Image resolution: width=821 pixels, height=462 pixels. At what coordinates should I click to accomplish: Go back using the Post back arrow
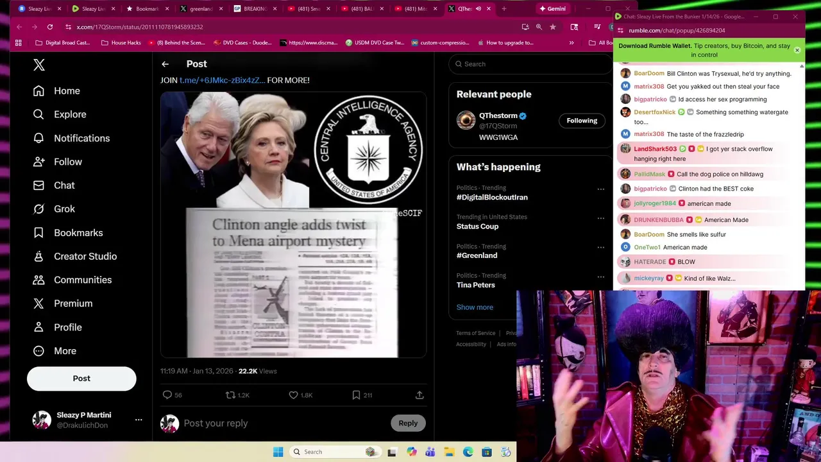(x=165, y=64)
